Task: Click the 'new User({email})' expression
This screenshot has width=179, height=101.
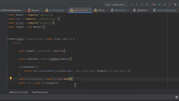Action: (47, 83)
